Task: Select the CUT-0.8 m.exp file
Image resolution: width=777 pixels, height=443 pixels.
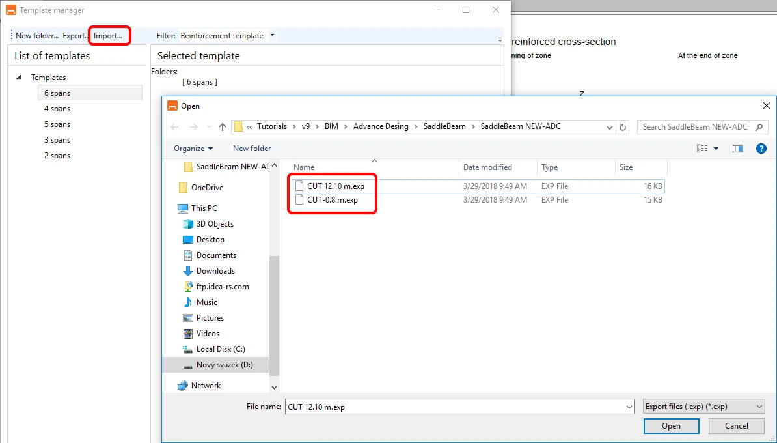Action: (x=333, y=200)
